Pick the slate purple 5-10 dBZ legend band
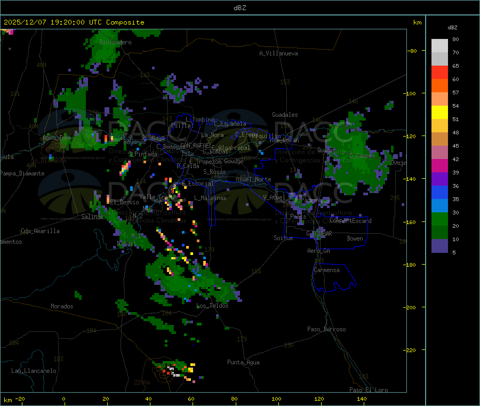480x406 pixels. point(439,246)
